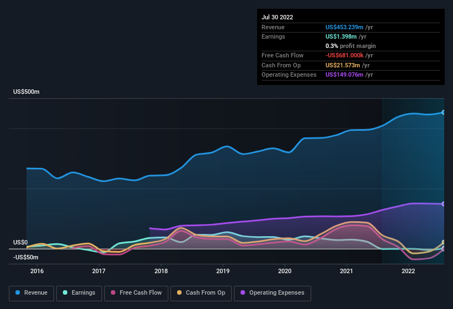Click the purple Operating Expenses endpoint marker

pyautogui.click(x=443, y=204)
